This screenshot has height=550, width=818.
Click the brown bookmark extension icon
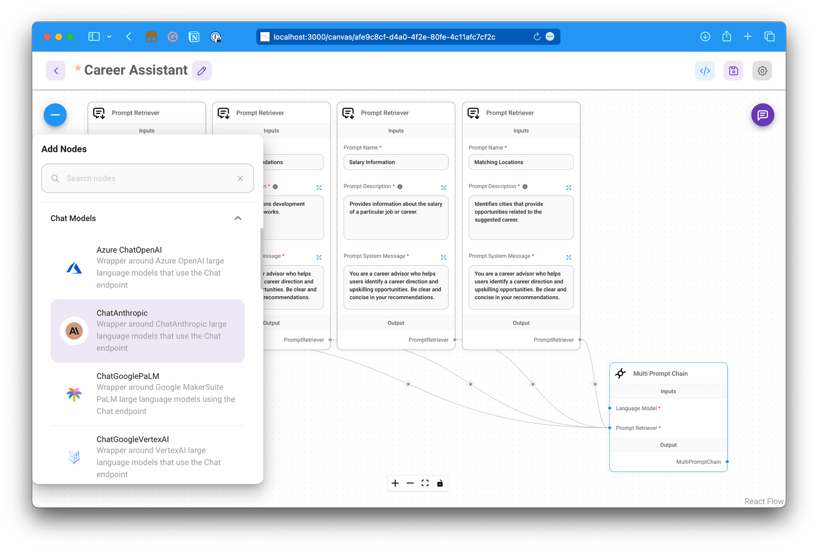[x=151, y=37]
